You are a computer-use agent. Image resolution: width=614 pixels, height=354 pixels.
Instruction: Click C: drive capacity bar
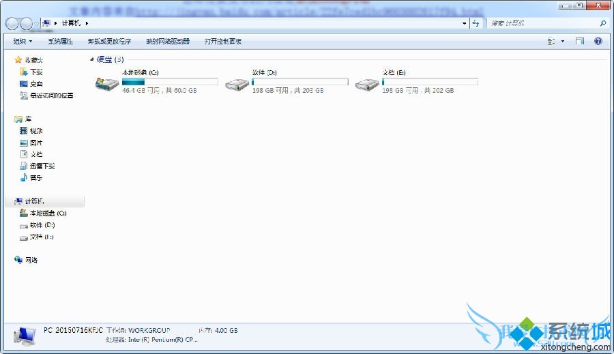tap(170, 81)
